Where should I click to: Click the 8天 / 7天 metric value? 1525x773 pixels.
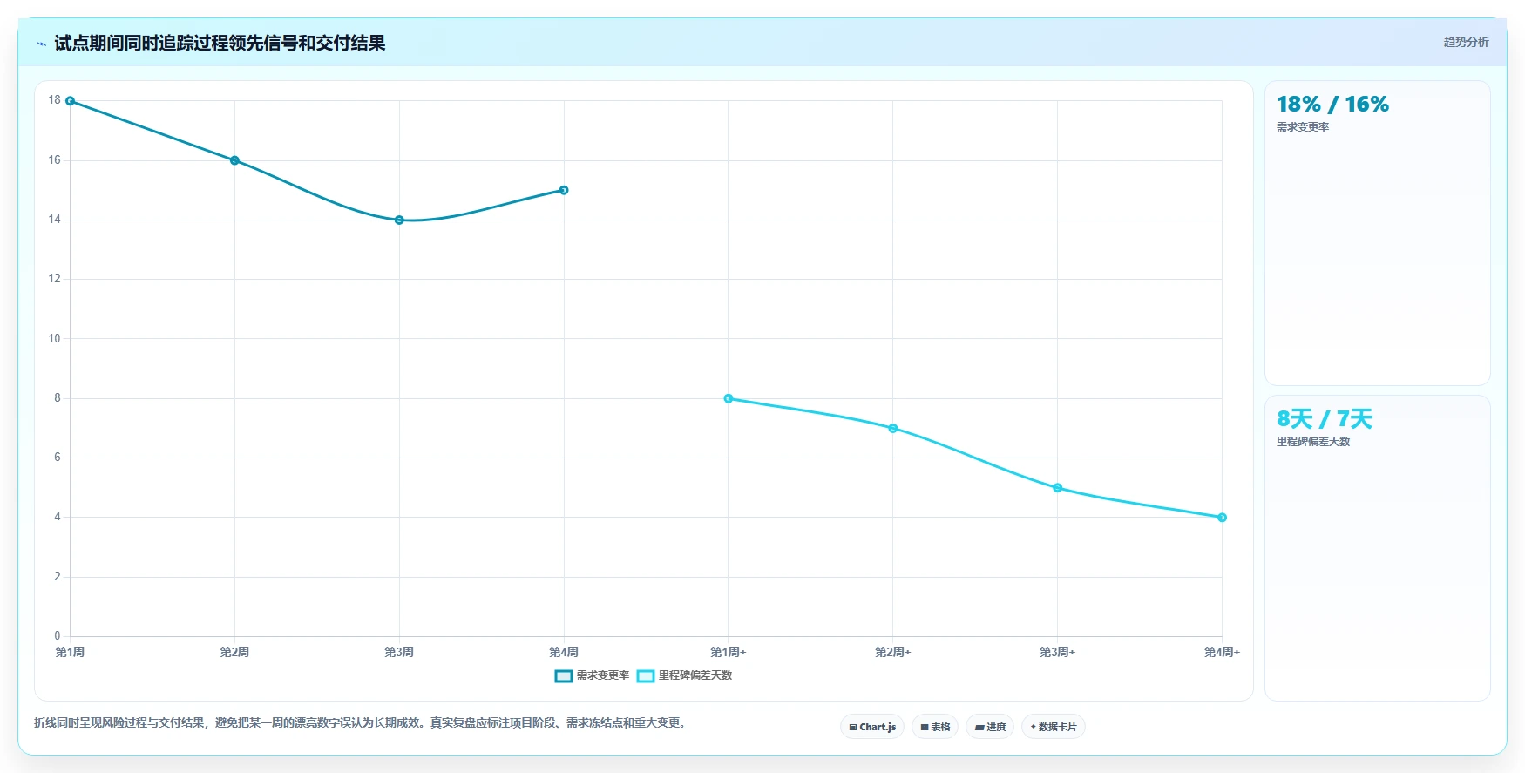tap(1325, 419)
